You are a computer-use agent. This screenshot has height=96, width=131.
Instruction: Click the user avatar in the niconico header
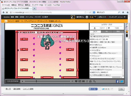[73, 17]
